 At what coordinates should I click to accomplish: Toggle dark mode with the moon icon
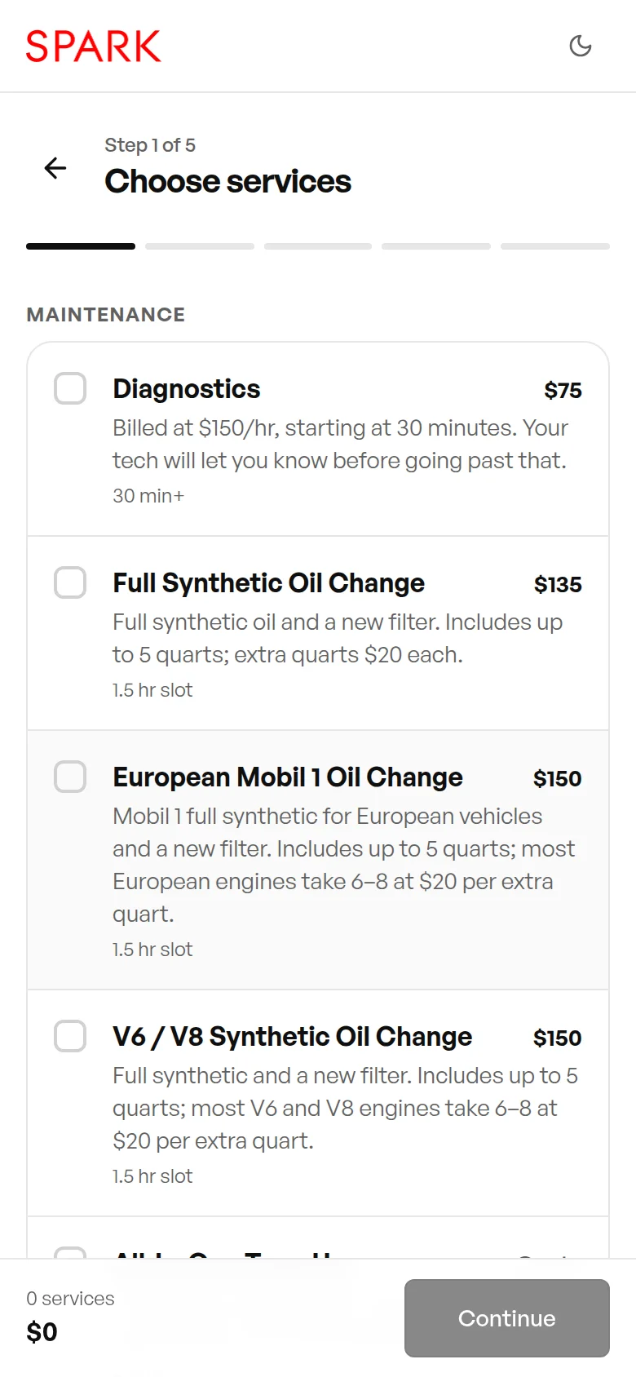581,46
